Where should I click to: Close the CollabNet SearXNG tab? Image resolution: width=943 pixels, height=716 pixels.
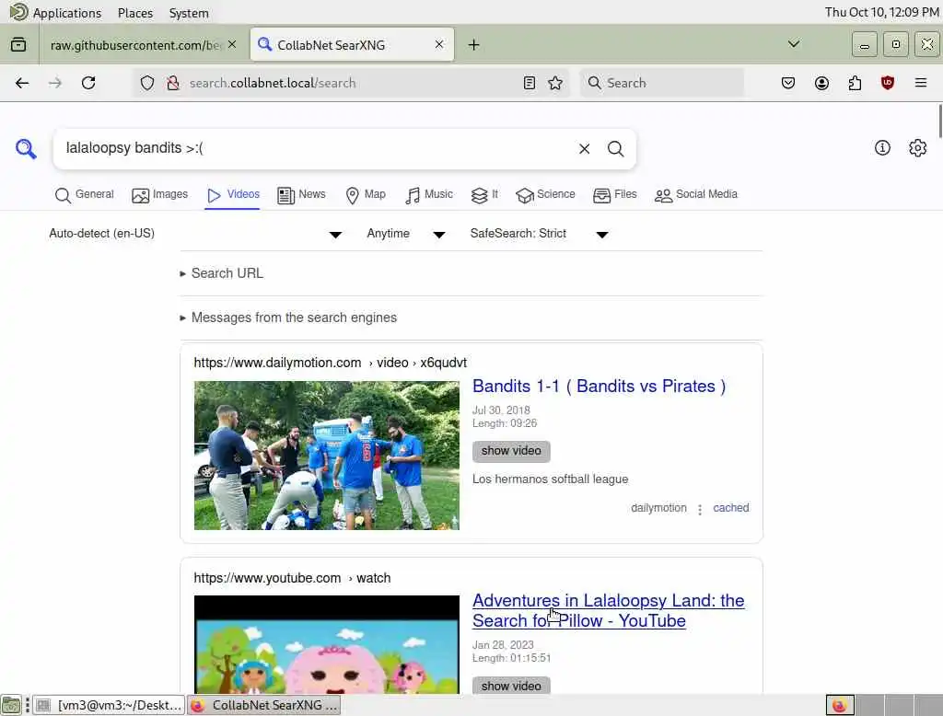[x=439, y=44]
